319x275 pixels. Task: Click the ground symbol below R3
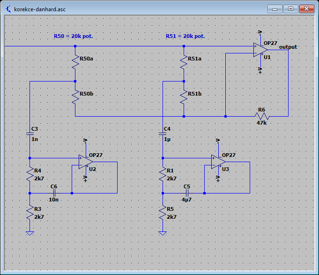[x=30, y=233]
